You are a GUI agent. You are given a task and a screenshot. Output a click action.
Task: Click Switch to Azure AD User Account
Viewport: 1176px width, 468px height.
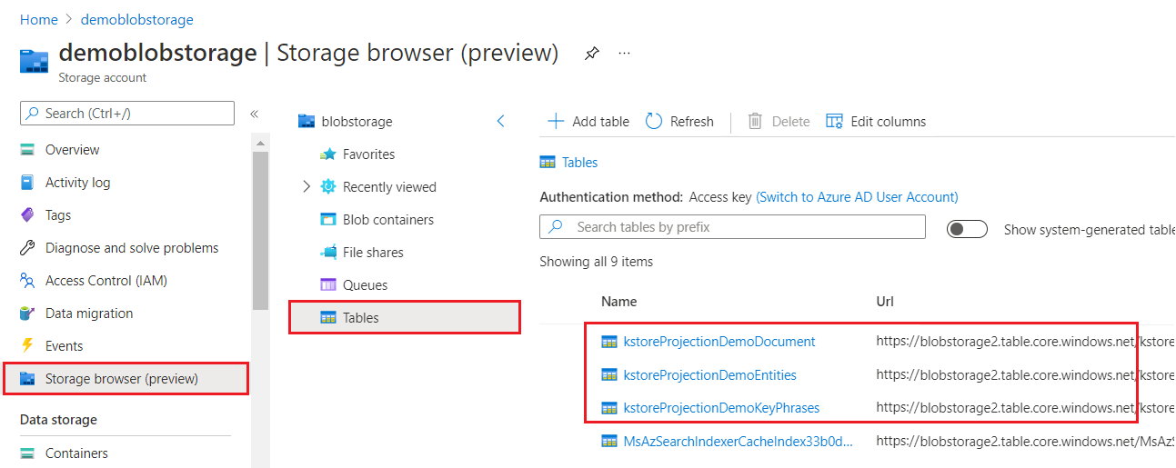click(857, 196)
